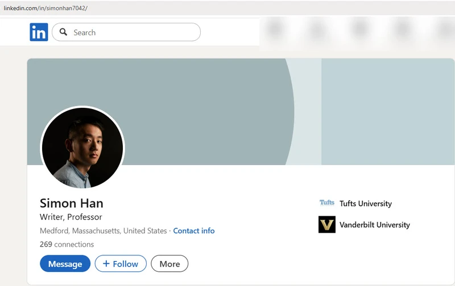The height and width of the screenshot is (286, 455).
Task: Click the profile banner background image
Action: coord(241,112)
